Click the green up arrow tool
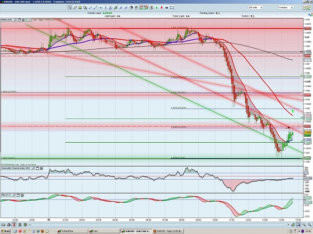This screenshot has width=313, height=234. 156,8
